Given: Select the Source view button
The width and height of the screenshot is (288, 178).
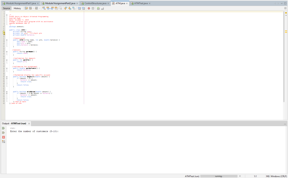Looking at the screenshot, I should (6, 8).
